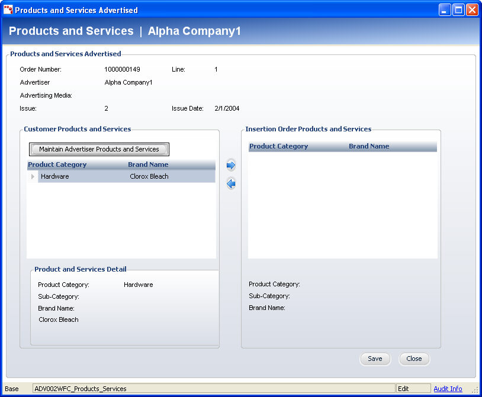The height and width of the screenshot is (397, 482).
Task: Select the Clorox Bleach brand name cell
Action: (149, 176)
